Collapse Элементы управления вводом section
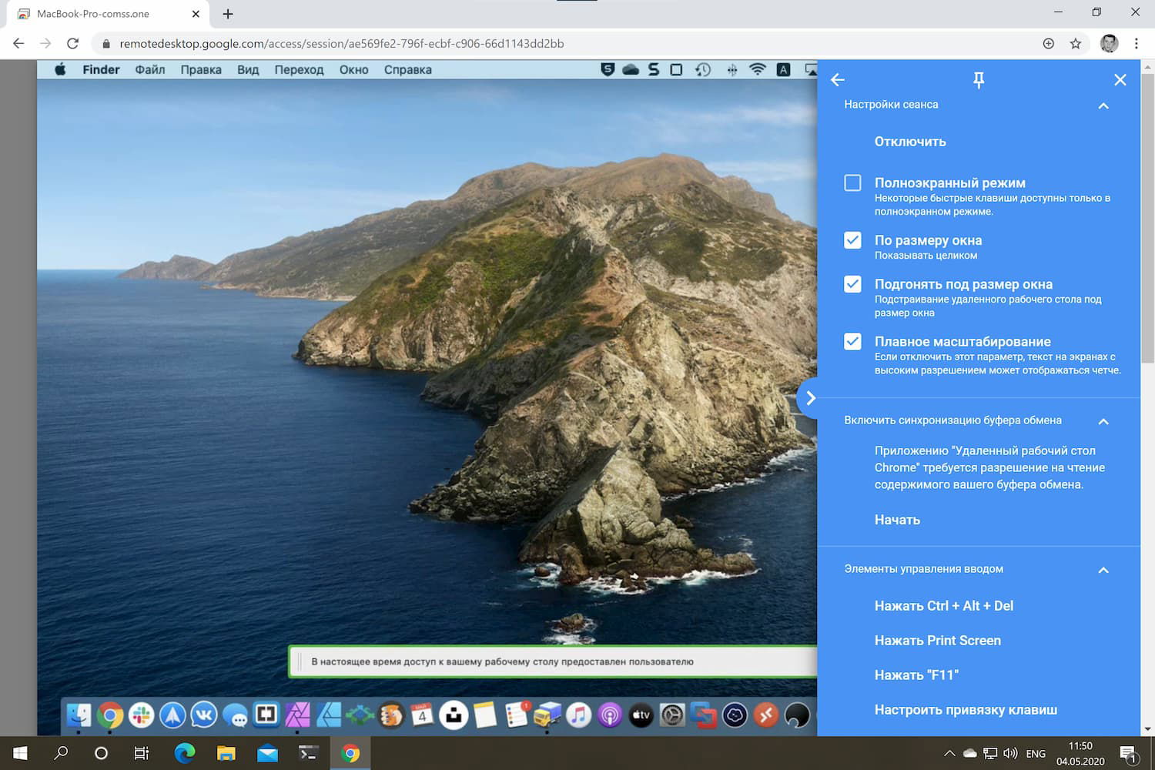The width and height of the screenshot is (1155, 770). point(1103,570)
